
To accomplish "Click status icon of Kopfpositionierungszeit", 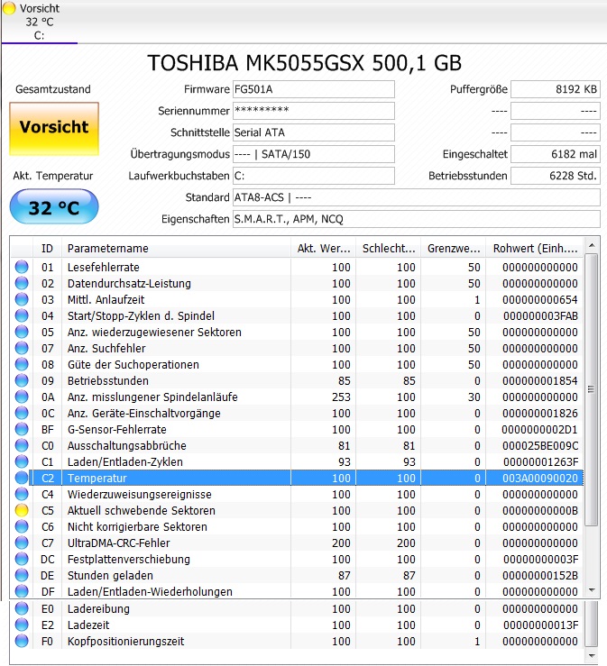I will [x=22, y=641].
